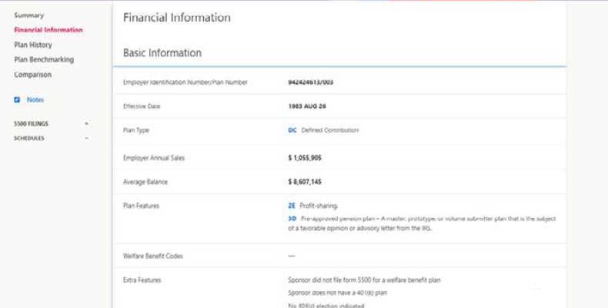This screenshot has height=308, width=608.
Task: Open the Comparison section
Action: 32,75
